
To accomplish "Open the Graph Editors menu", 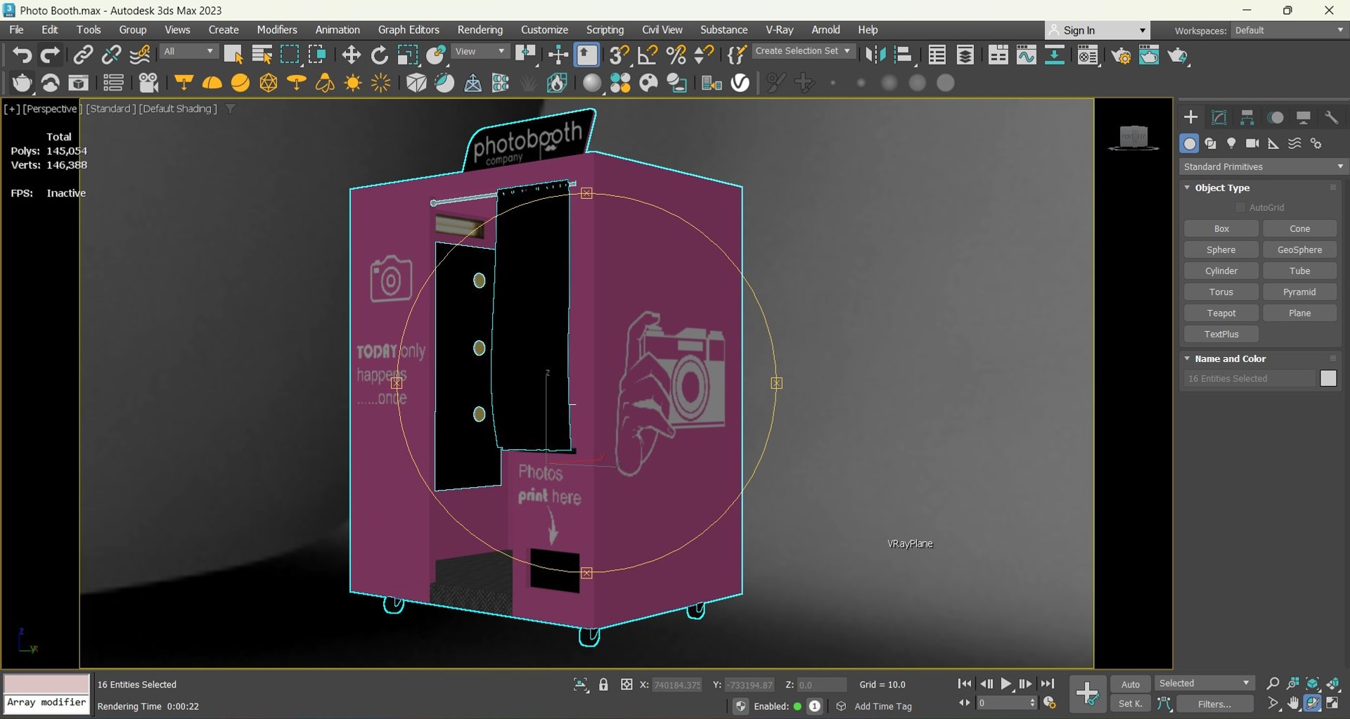I will (409, 30).
